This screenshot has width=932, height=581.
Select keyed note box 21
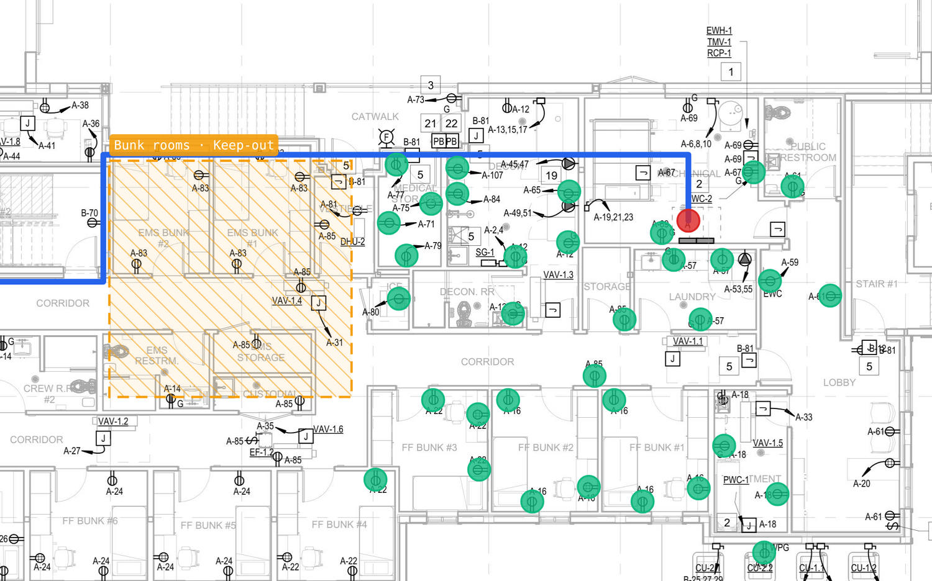[431, 124]
